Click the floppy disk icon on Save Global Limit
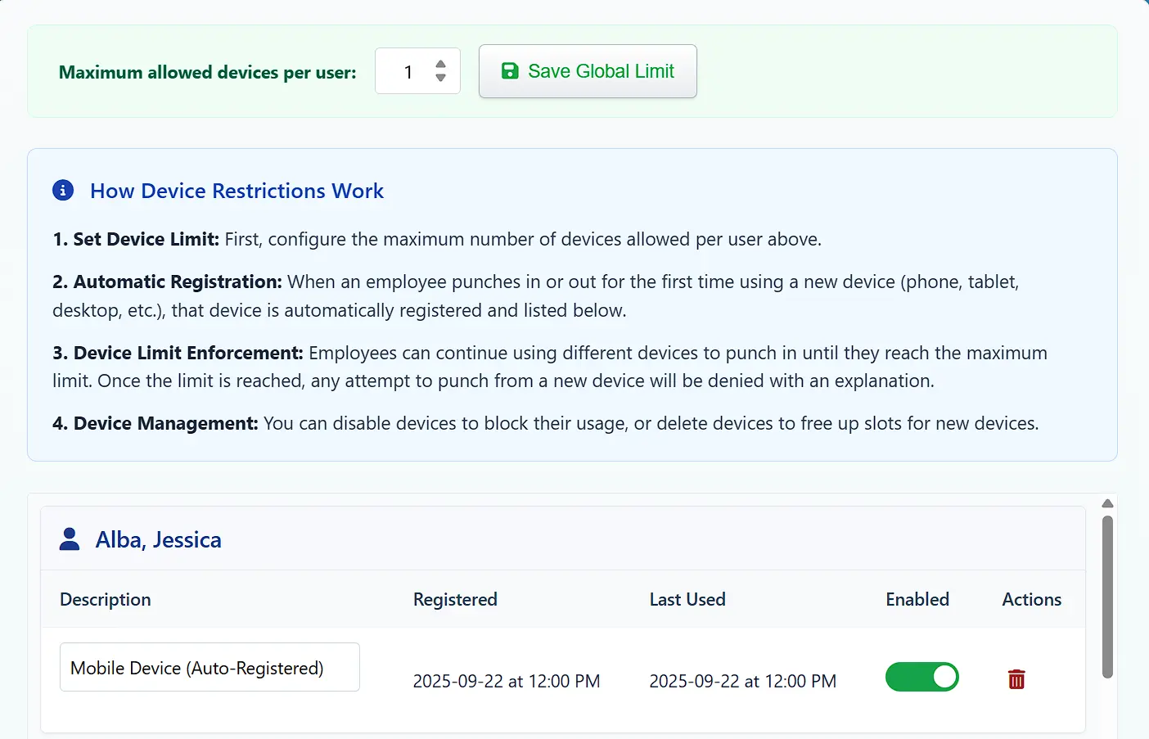Viewport: 1149px width, 739px height. tap(510, 70)
